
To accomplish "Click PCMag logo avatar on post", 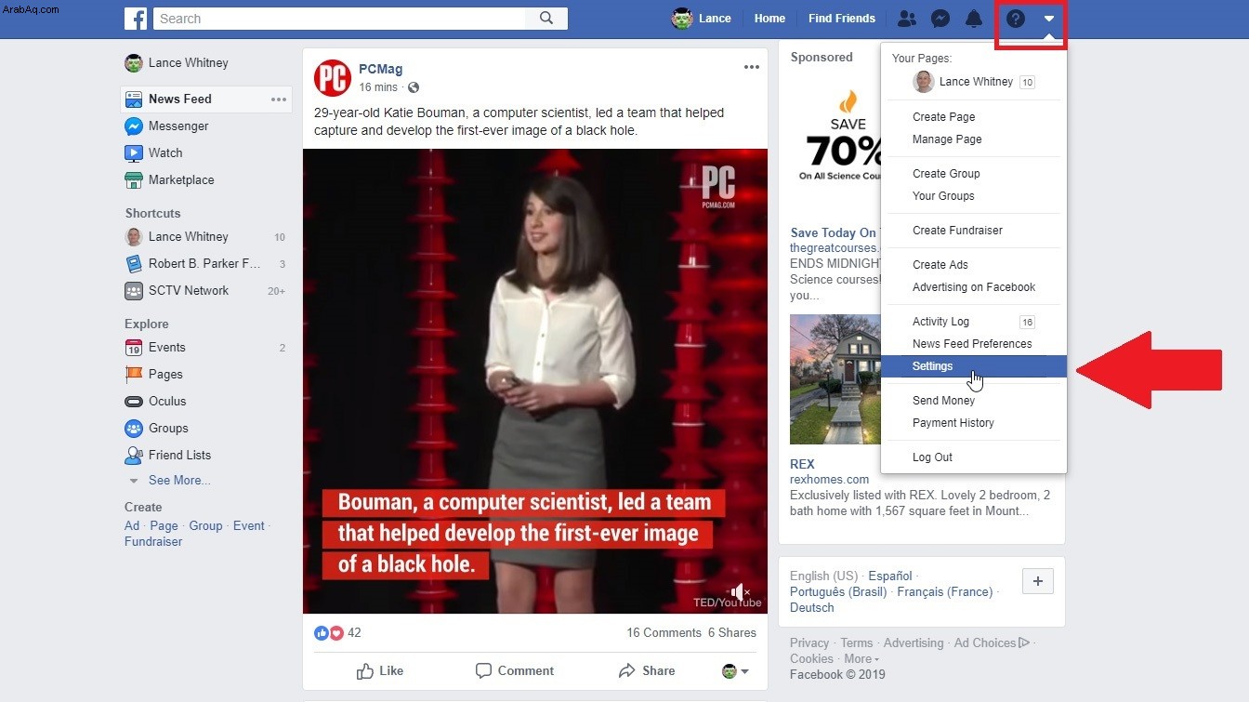I will 332,78.
